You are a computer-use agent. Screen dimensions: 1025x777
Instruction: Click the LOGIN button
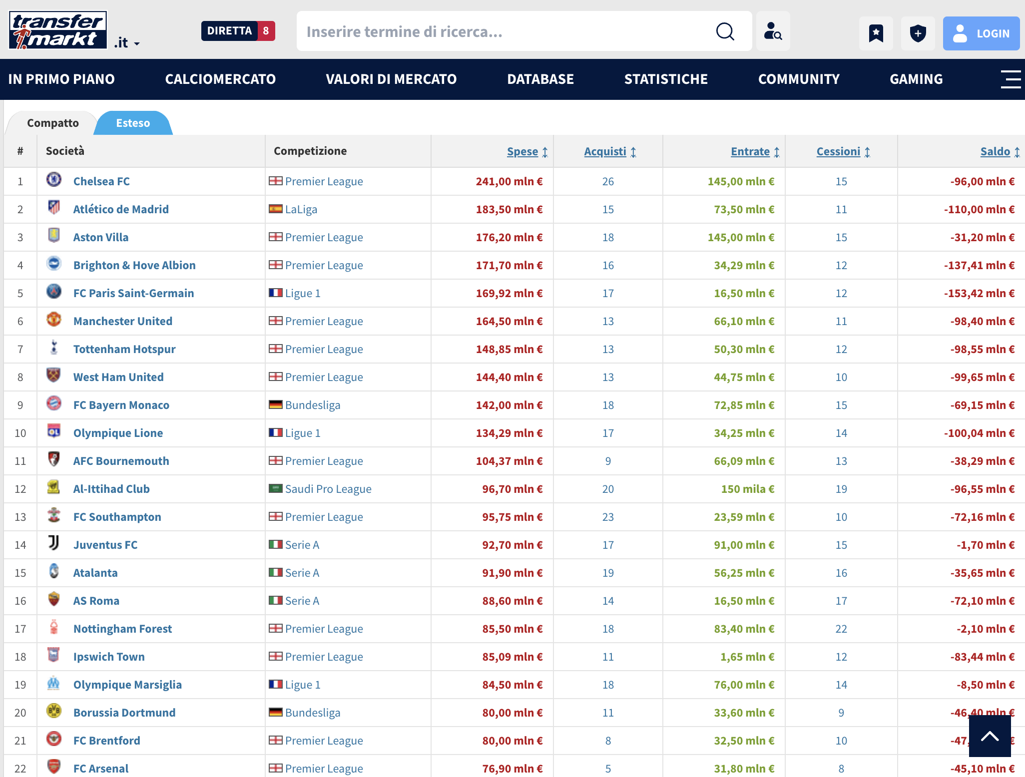point(981,33)
